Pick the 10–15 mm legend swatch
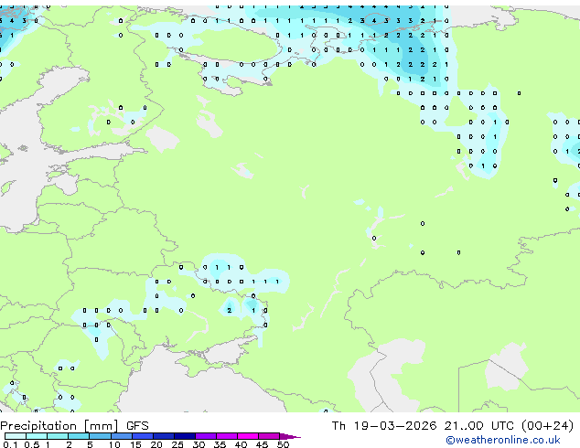The height and width of the screenshot is (448, 580). (121, 436)
